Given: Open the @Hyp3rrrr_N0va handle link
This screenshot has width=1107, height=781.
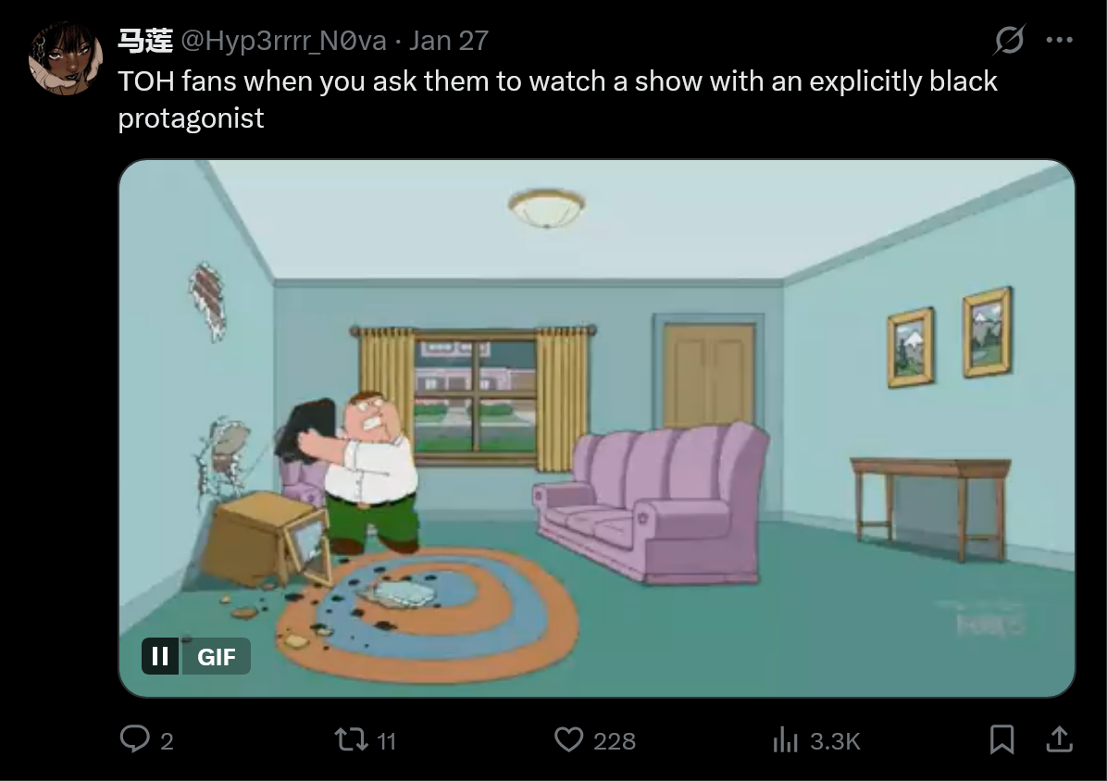Looking at the screenshot, I should point(284,41).
